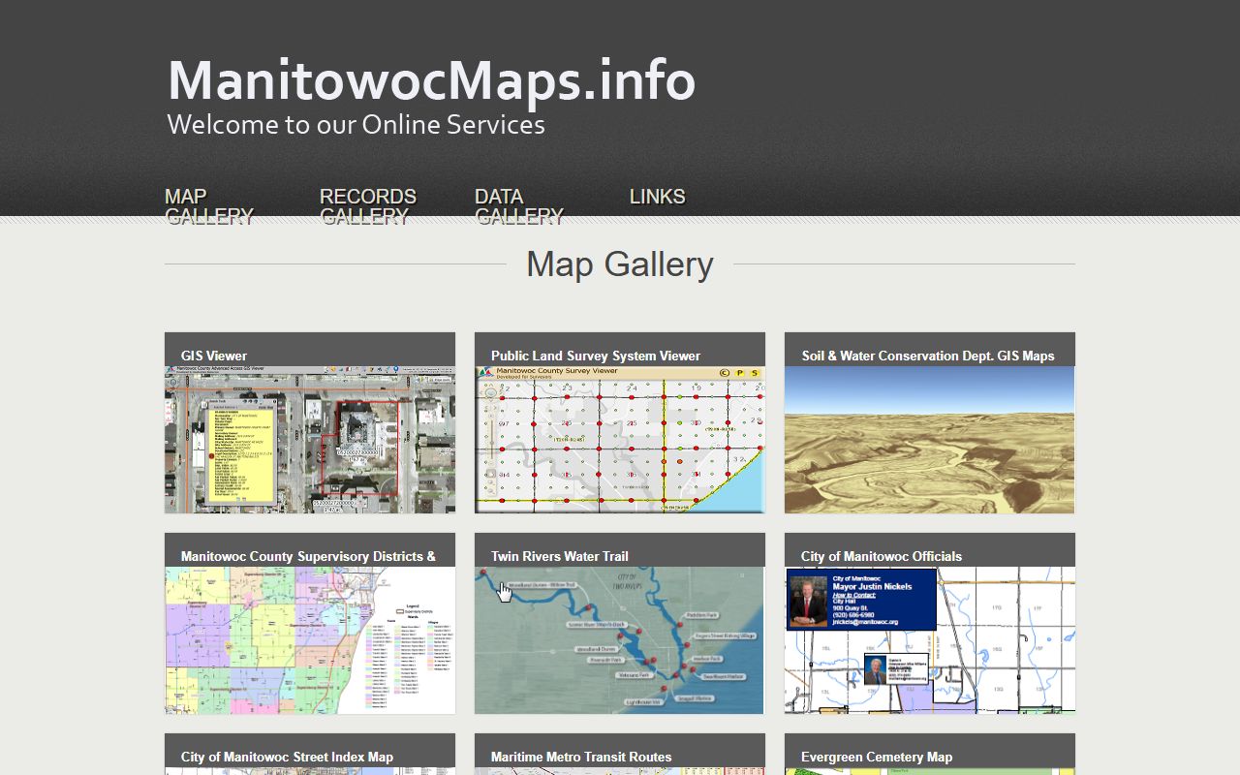Click the supervisory districts colored map thumbnail

(x=310, y=640)
